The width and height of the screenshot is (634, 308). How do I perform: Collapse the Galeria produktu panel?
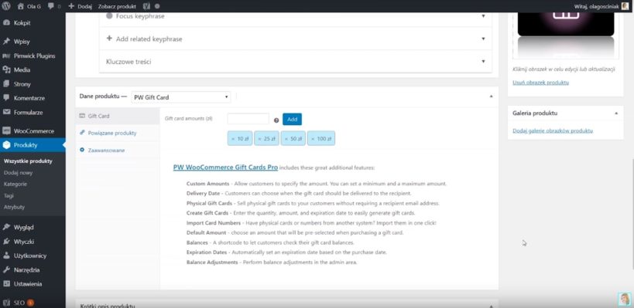tap(615, 113)
